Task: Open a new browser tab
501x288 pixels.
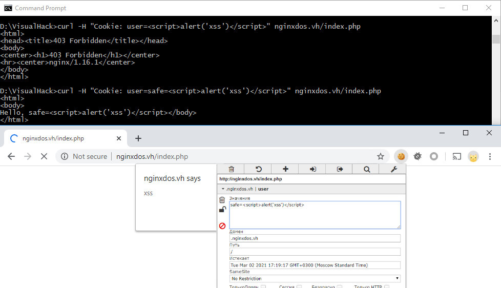Action: point(138,138)
